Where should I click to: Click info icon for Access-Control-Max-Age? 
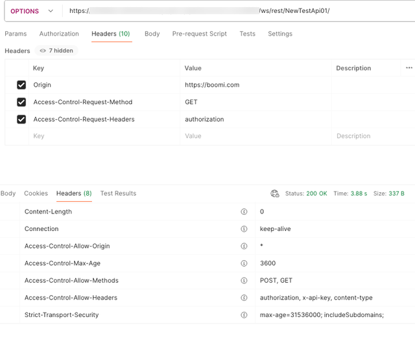pyautogui.click(x=244, y=263)
